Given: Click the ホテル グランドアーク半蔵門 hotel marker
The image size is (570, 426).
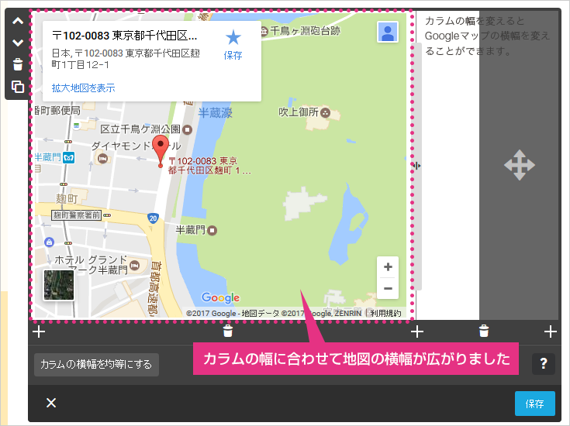Looking at the screenshot, I should [x=134, y=265].
